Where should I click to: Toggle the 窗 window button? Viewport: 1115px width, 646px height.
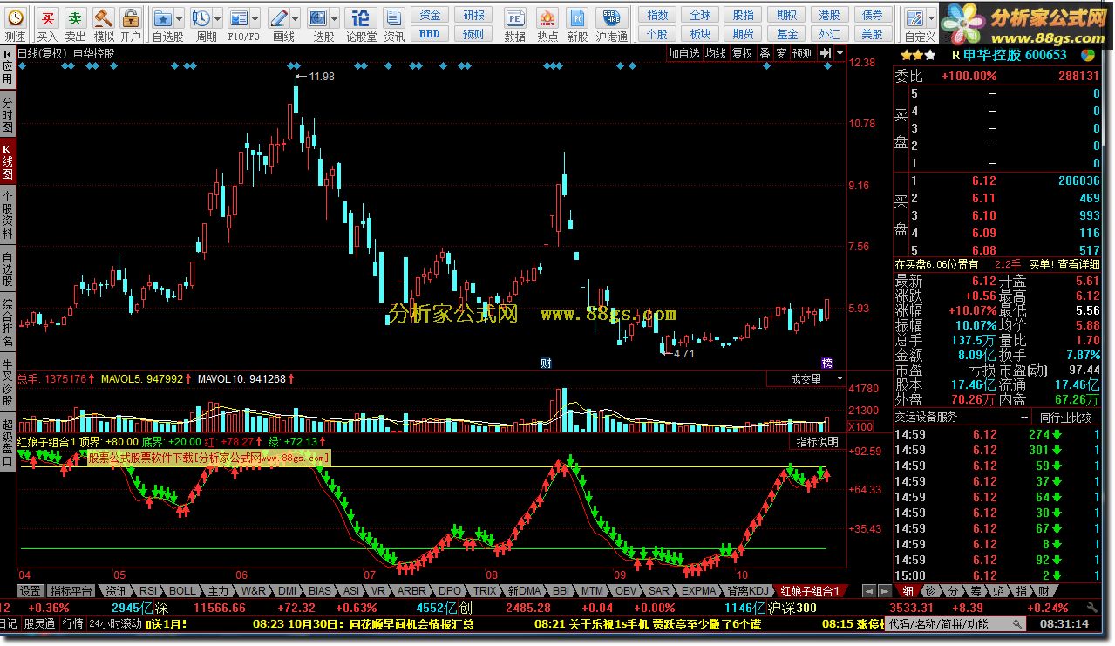tap(782, 53)
